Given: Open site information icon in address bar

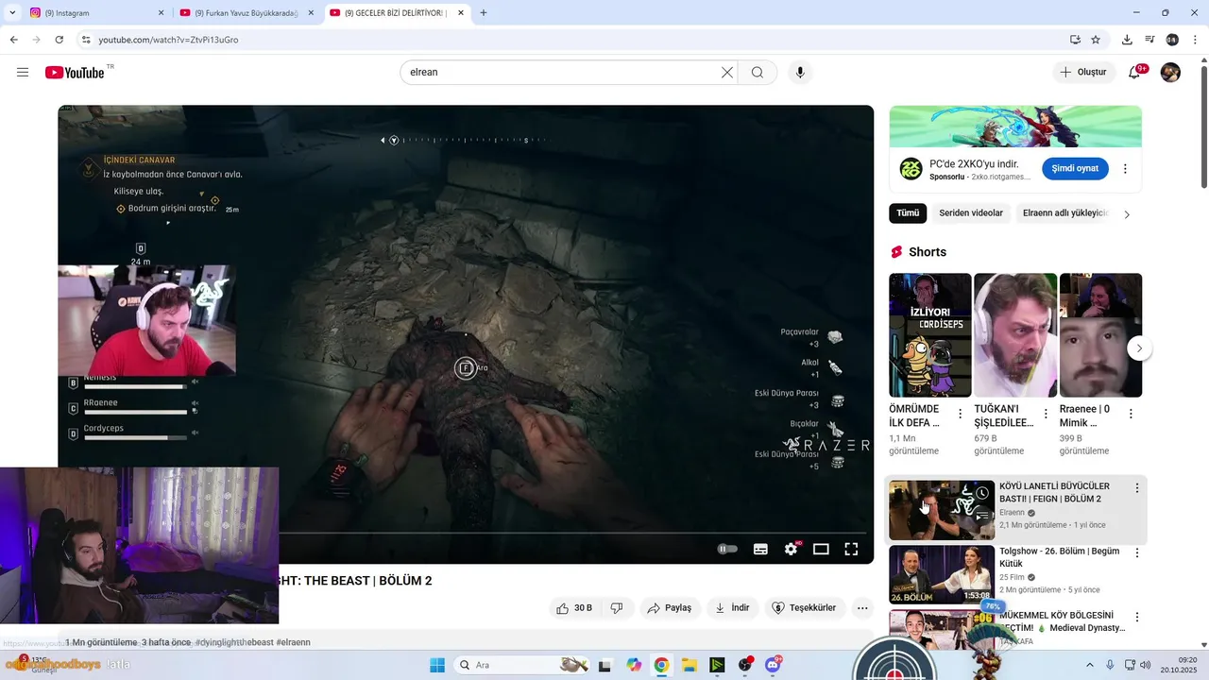Looking at the screenshot, I should pyautogui.click(x=86, y=40).
